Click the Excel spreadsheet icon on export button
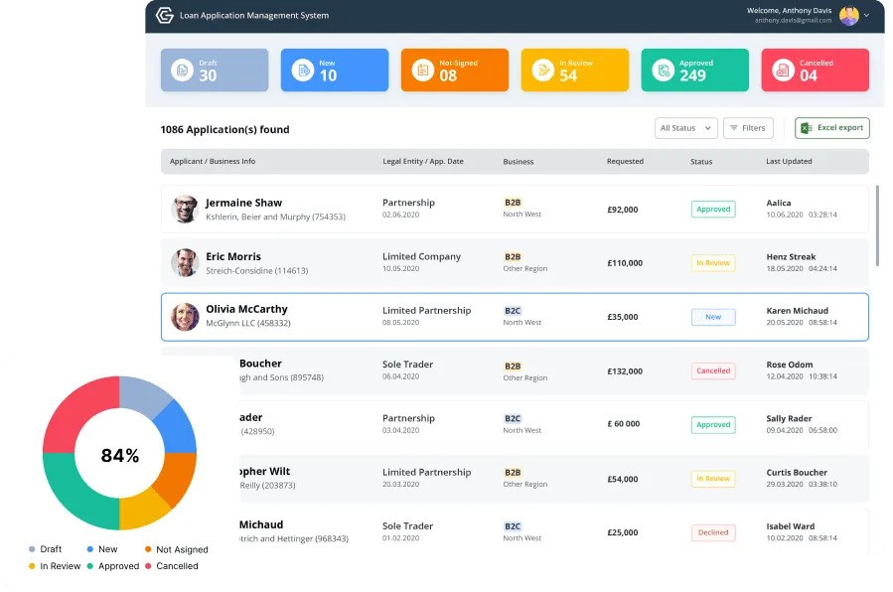The height and width of the screenshot is (592, 893). 805,128
